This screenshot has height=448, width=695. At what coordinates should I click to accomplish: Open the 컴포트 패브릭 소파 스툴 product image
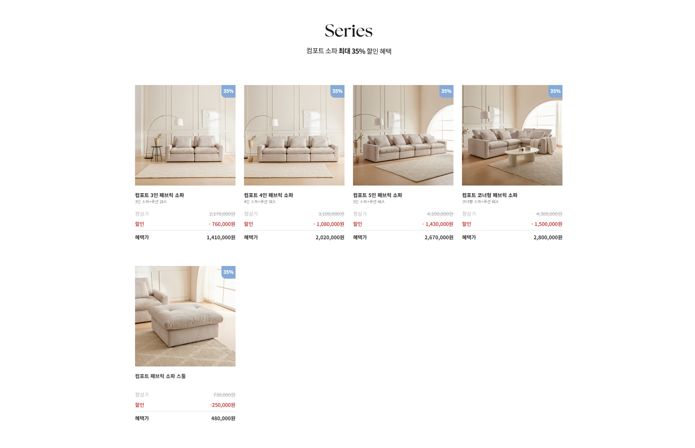coord(185,316)
